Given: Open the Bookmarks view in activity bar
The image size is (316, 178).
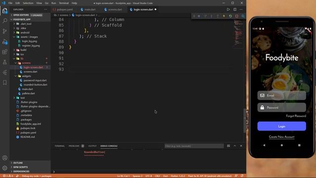Looking at the screenshot, I should coord(4,83).
